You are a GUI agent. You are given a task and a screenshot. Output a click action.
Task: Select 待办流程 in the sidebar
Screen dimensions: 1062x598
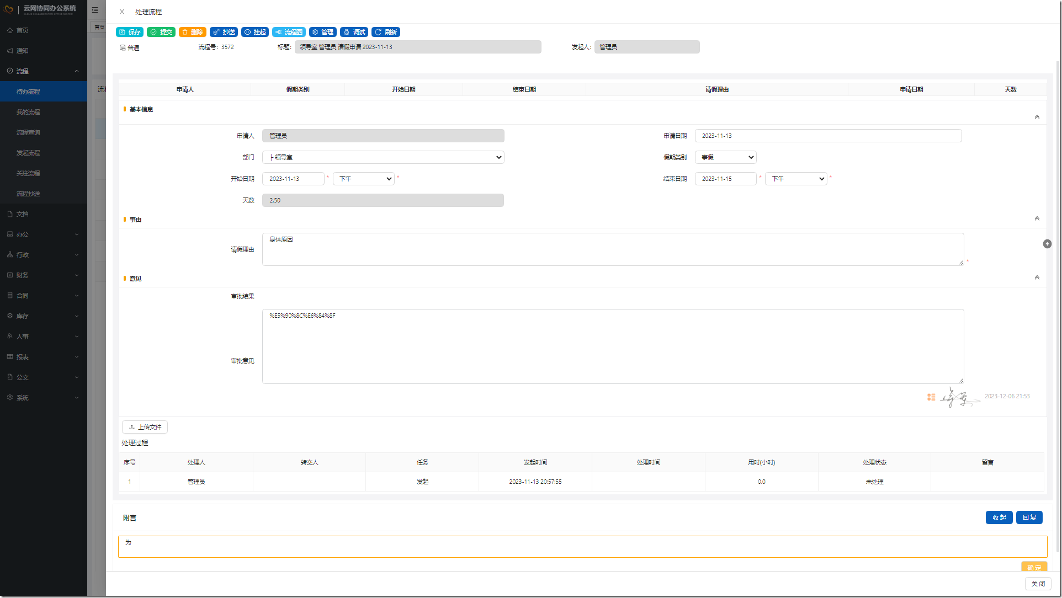(x=44, y=92)
